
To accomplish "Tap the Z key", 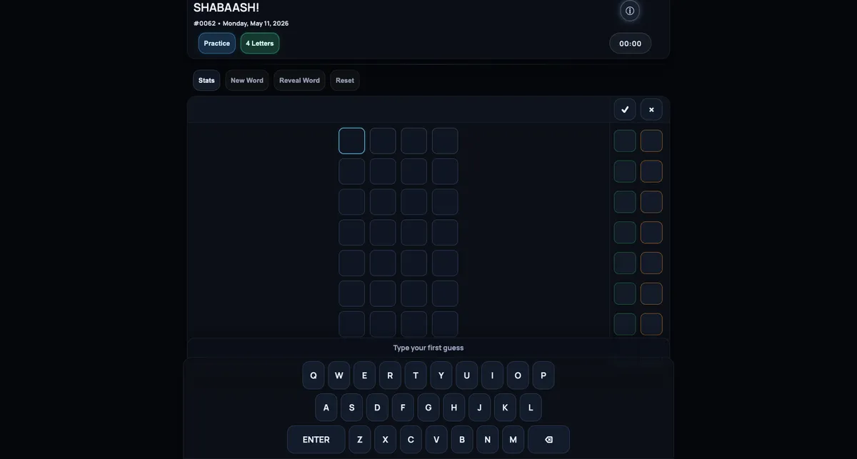I will coord(360,440).
